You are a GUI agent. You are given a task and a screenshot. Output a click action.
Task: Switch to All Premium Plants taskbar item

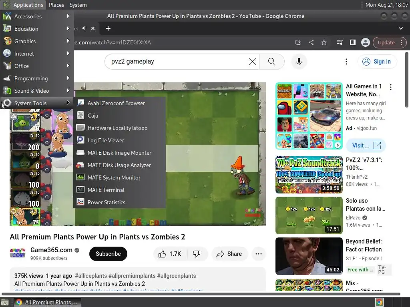coord(48,302)
